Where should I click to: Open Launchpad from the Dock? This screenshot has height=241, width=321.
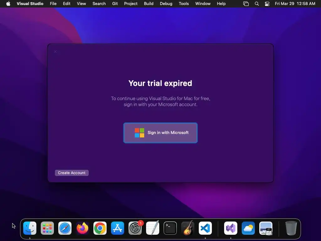47,228
